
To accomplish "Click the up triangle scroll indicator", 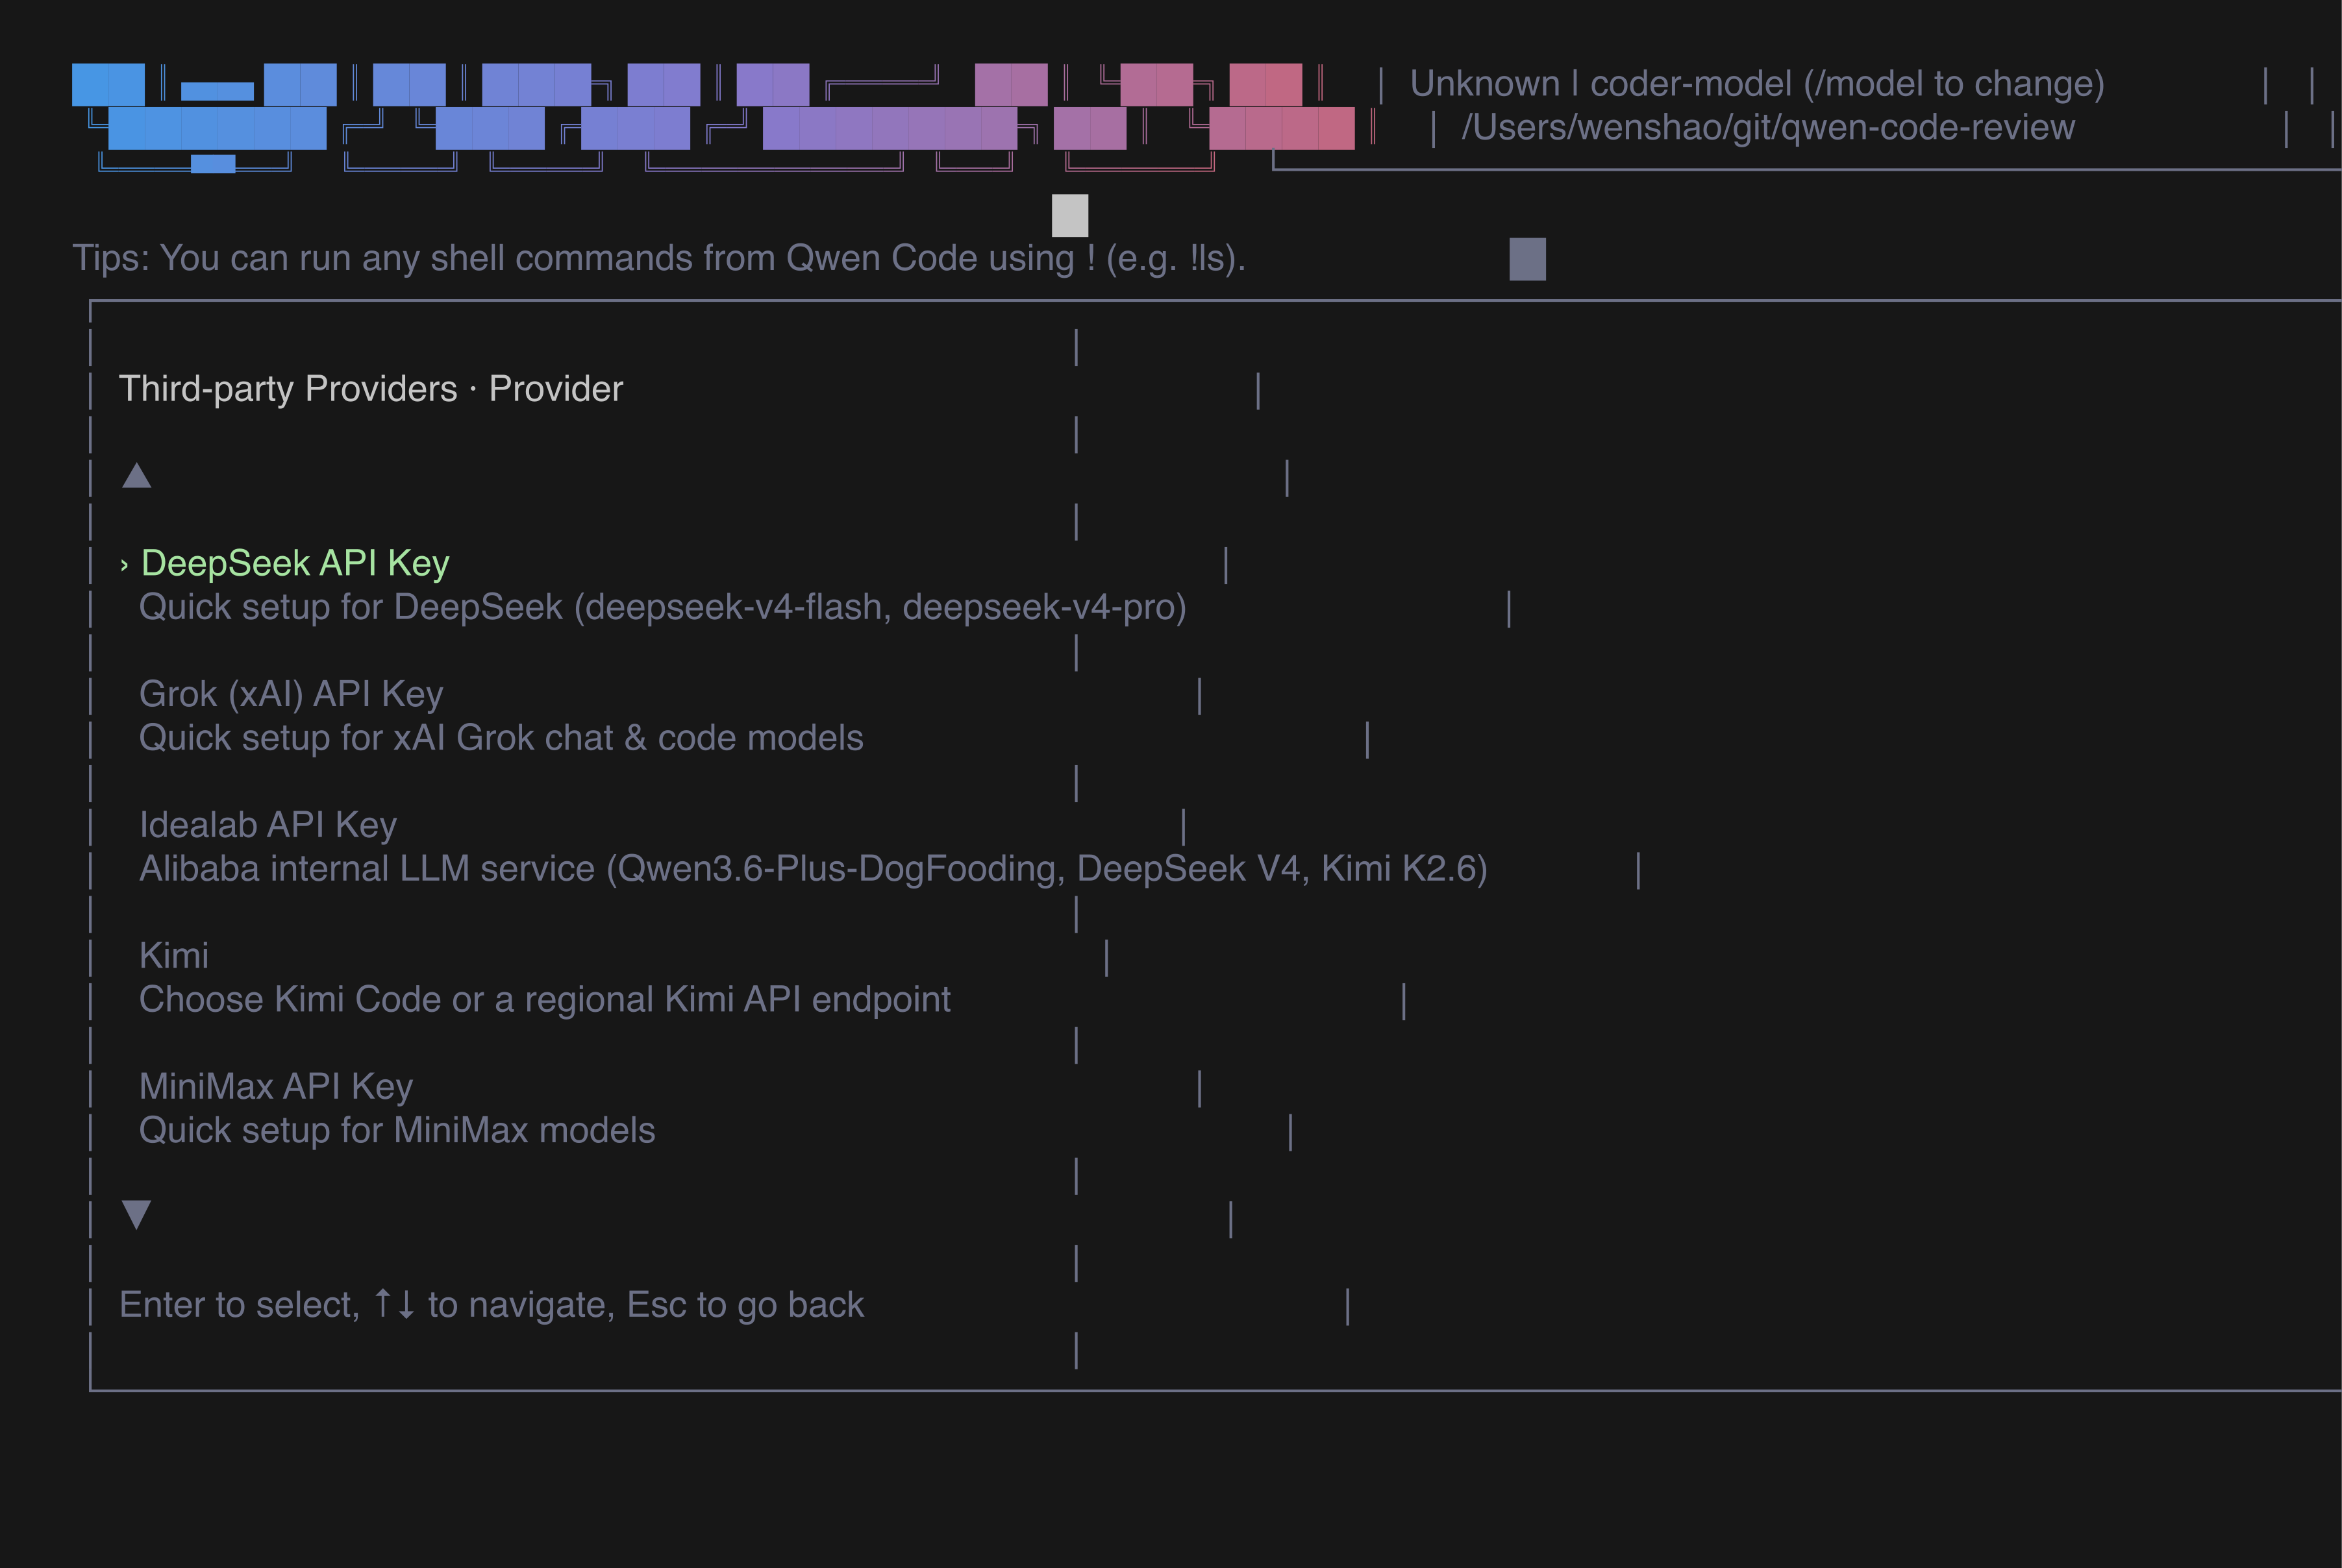I will [137, 476].
